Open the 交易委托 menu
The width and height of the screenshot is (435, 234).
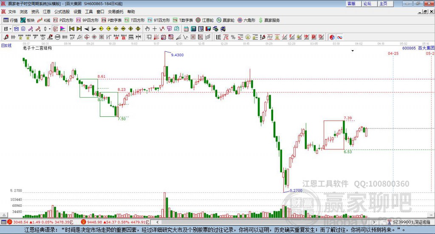116,11
